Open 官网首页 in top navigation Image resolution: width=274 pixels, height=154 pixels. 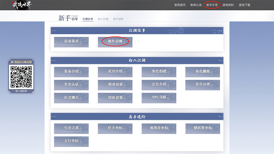click(180, 5)
